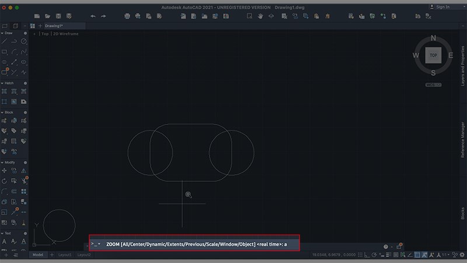This screenshot has height=263, width=467.
Task: Open the Blocks side panel
Action: tap(462, 213)
